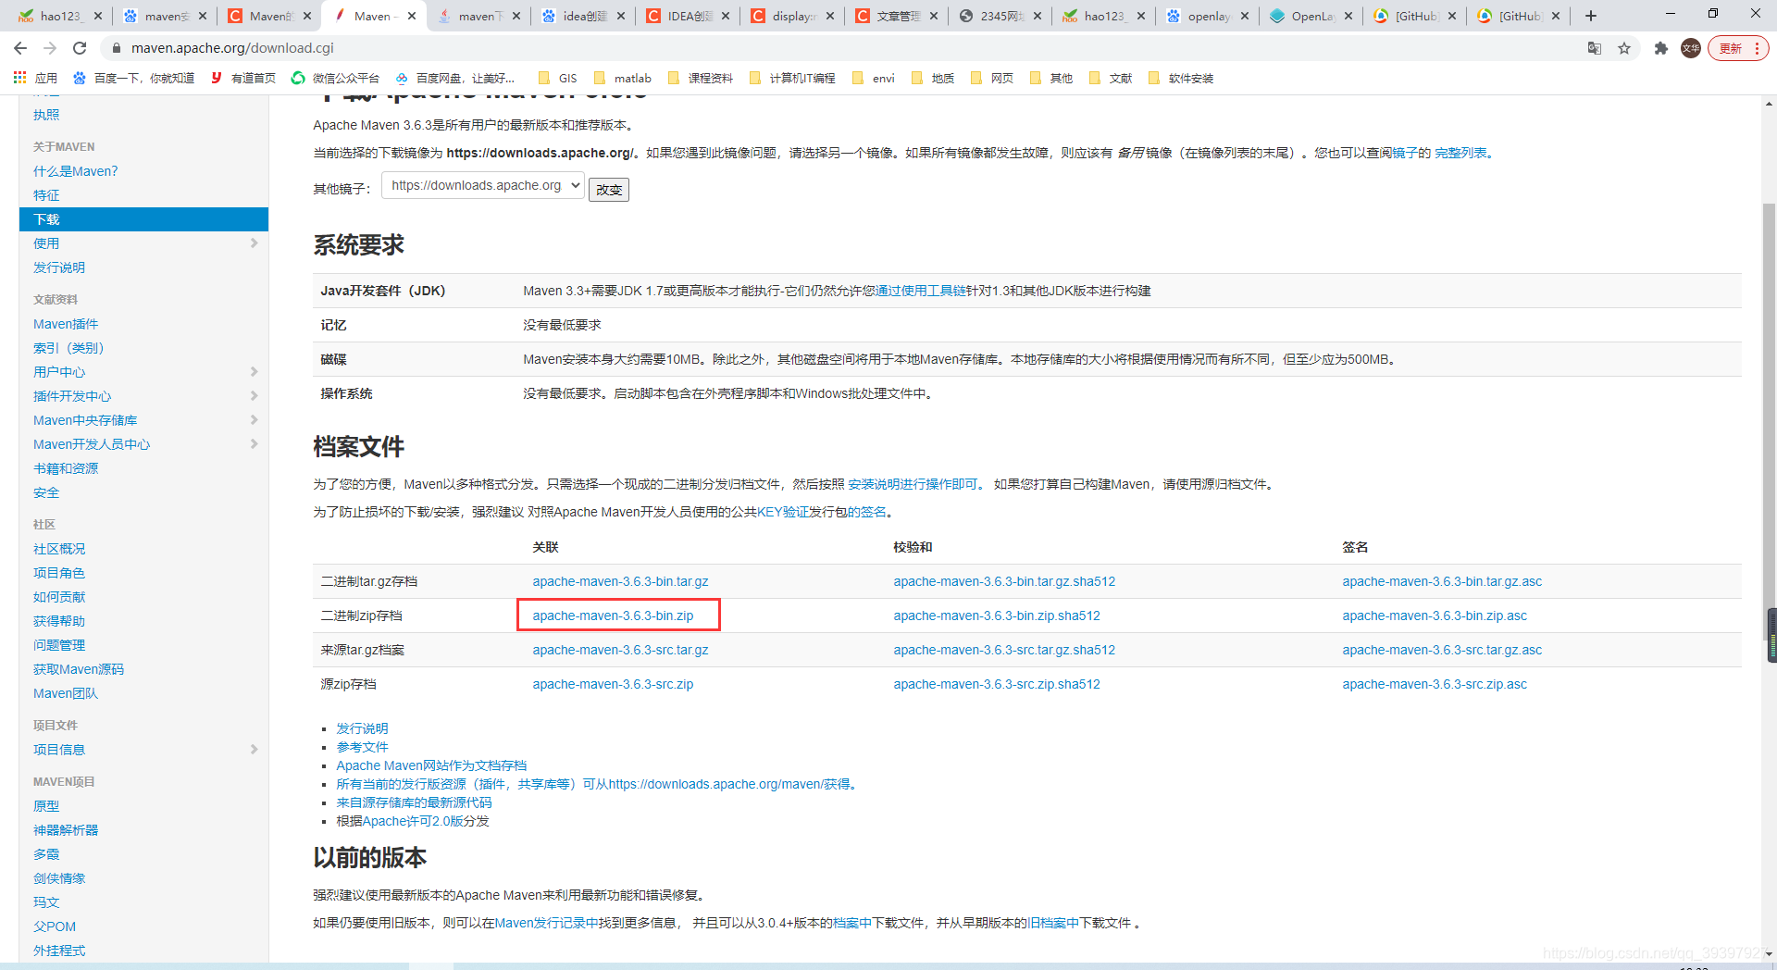Go back to previous page
The width and height of the screenshot is (1777, 970).
click(x=20, y=48)
